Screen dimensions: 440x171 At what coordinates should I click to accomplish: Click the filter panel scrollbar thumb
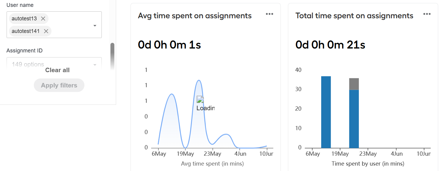click(112, 56)
